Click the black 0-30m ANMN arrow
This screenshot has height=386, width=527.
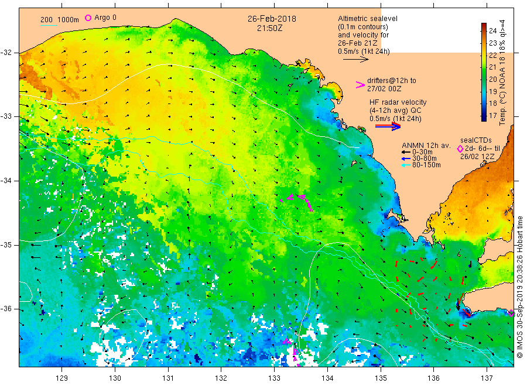[x=406, y=152]
